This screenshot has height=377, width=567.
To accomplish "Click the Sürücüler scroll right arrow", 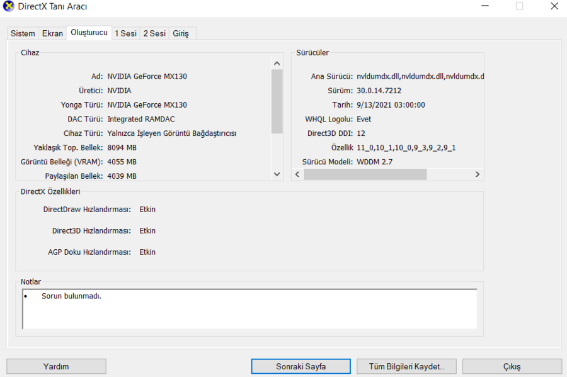I will pos(478,174).
